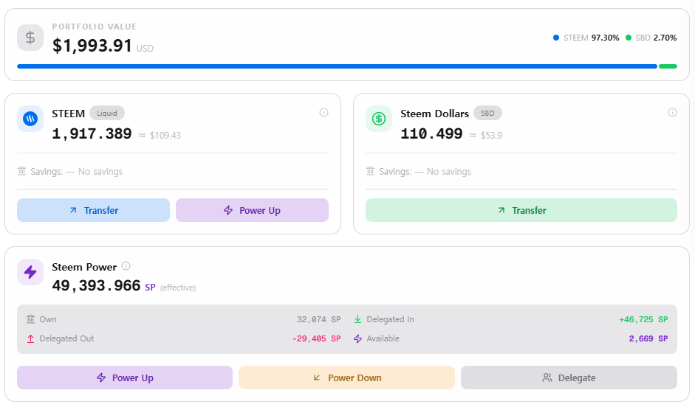Click the PORTFOLIO VALUE heading
The height and width of the screenshot is (407, 695).
(x=95, y=27)
